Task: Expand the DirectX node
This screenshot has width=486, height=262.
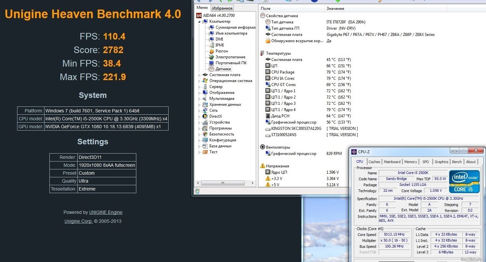Action: 200,117
